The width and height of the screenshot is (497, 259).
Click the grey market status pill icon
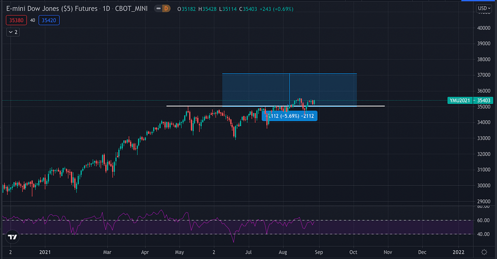[x=159, y=9]
